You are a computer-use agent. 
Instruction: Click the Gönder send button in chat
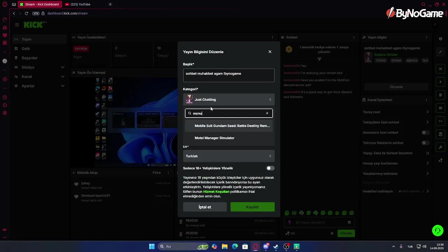[346, 233]
